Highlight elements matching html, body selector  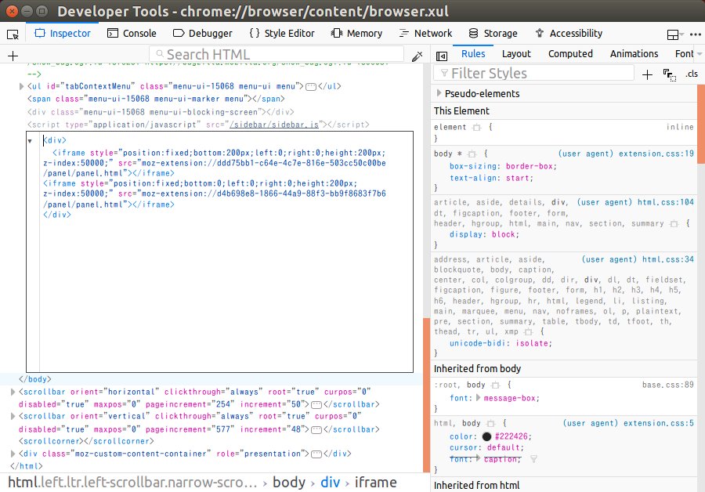pyautogui.click(x=491, y=423)
